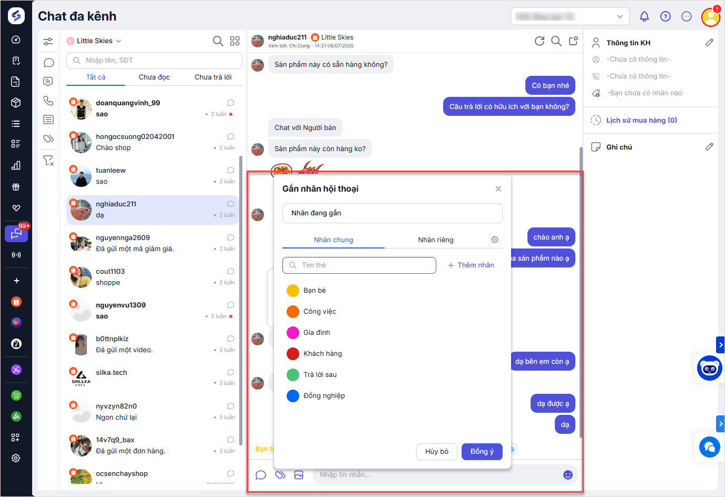
Task: Expand the upper right side panel arrow
Action: pos(720,345)
